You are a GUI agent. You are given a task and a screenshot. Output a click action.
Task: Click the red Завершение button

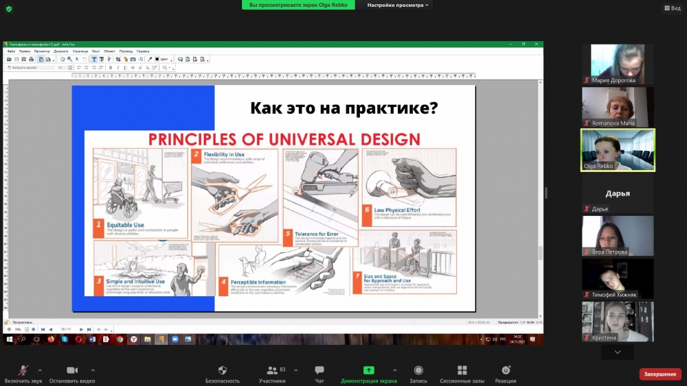(660, 374)
